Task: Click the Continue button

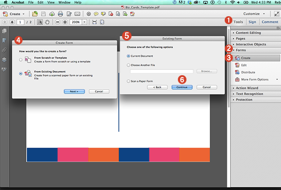Action: point(182,87)
